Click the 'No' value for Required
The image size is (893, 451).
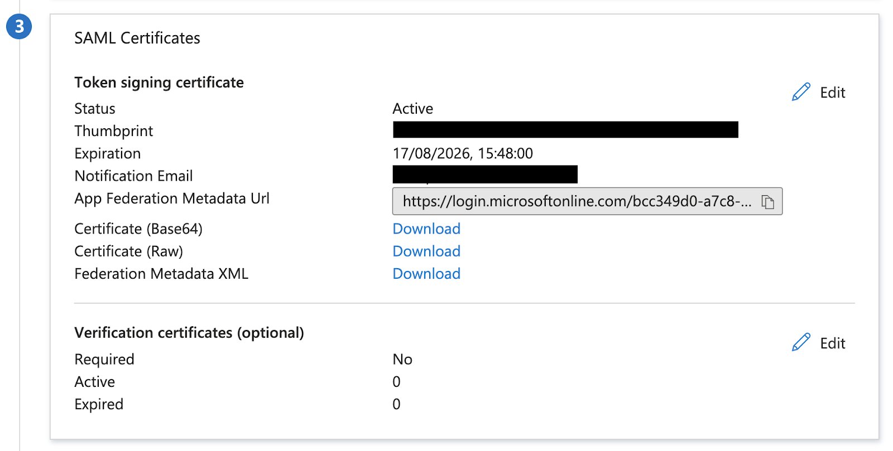[402, 359]
